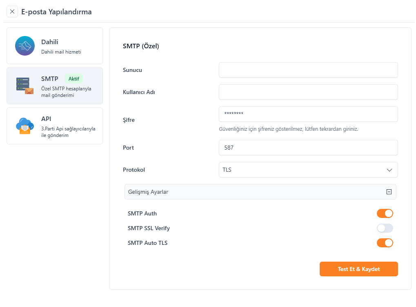Close the E-posta Yapılandırma panel
The height and width of the screenshot is (307, 416).
[12, 11]
